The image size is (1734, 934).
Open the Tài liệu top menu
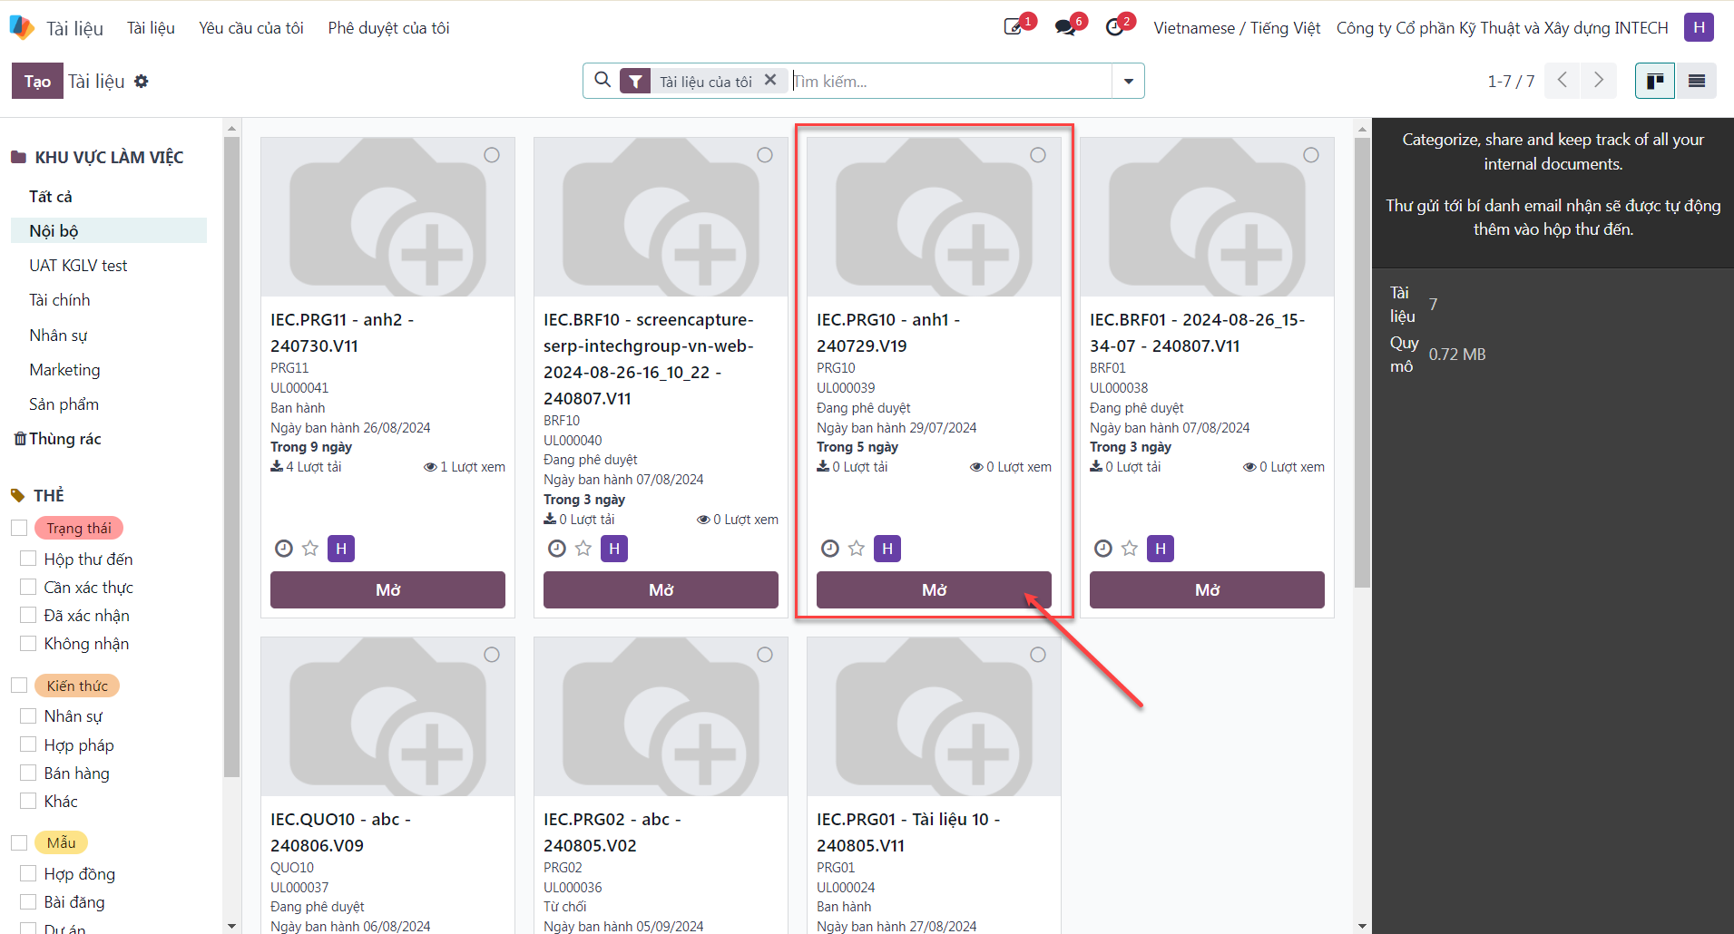[151, 28]
